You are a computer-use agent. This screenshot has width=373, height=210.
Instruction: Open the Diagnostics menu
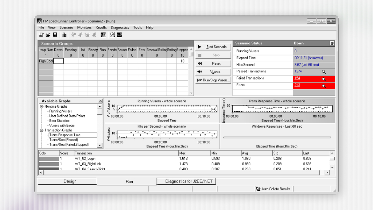pos(120,27)
